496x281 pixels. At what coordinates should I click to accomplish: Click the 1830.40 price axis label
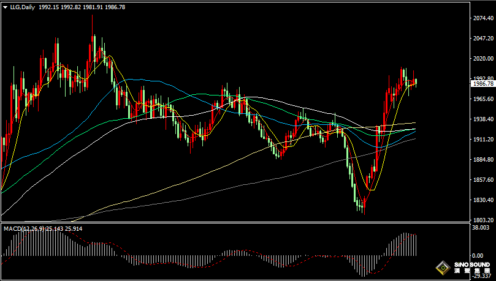click(483, 200)
